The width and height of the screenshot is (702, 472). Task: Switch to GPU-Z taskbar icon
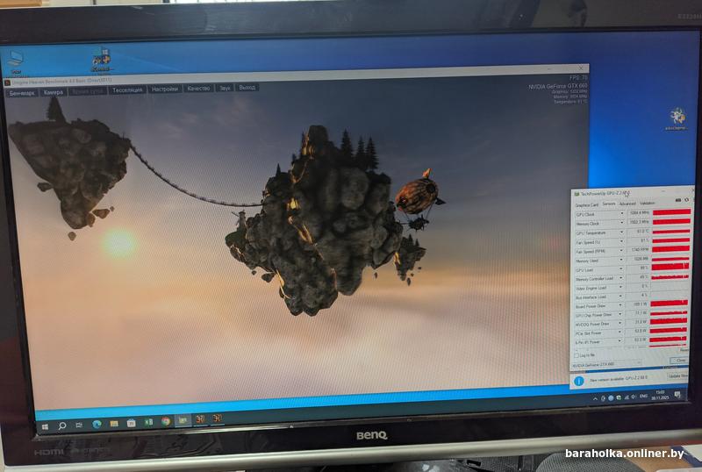[x=183, y=420]
